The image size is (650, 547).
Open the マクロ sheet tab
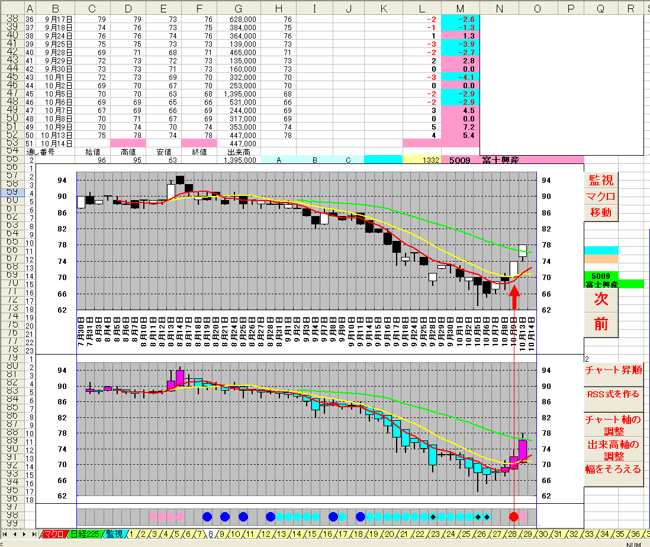[54, 535]
